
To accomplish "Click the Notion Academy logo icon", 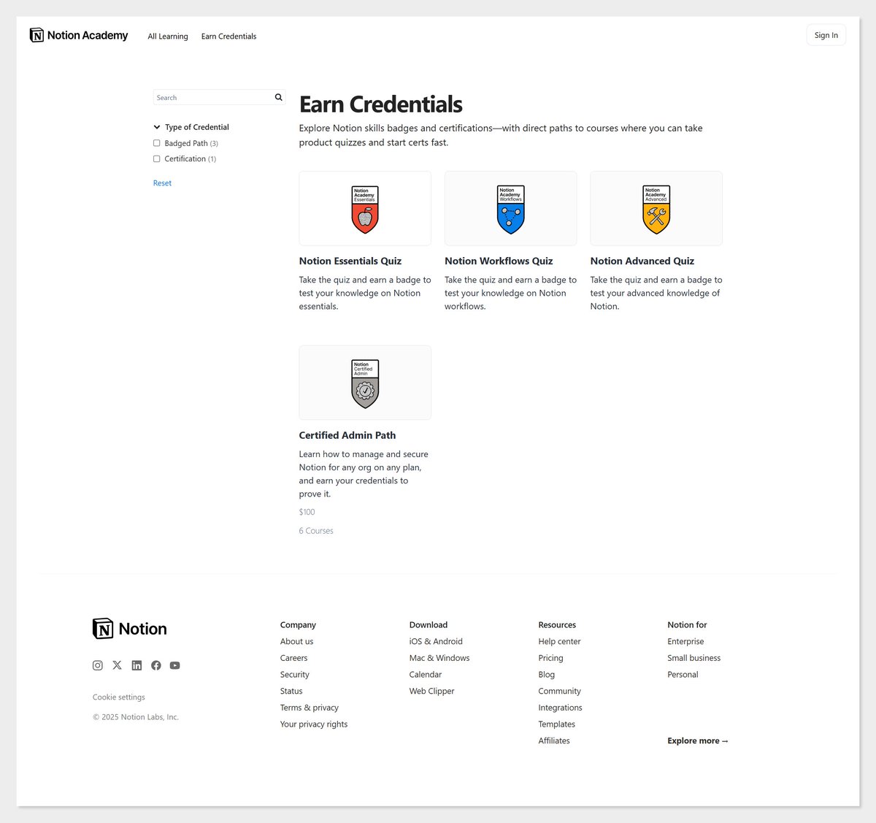I will (36, 35).
